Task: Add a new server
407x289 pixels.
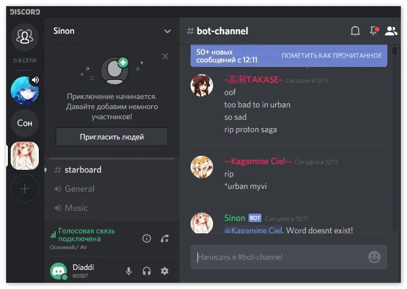Action: 25,188
